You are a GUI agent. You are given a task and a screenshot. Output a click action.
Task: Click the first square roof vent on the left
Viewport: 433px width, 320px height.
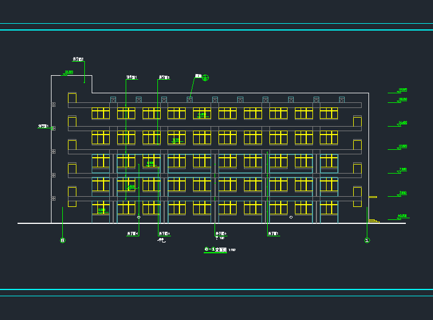pyautogui.click(x=113, y=100)
